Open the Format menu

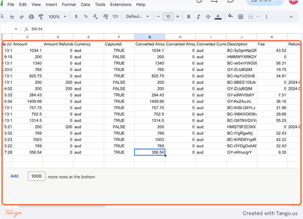[69, 4]
